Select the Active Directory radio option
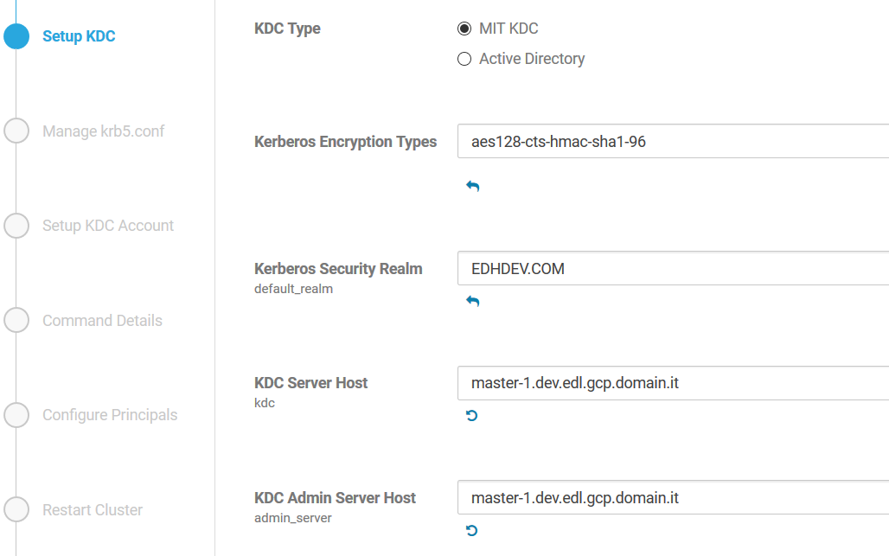Viewport: 889px width, 556px height. [x=464, y=59]
